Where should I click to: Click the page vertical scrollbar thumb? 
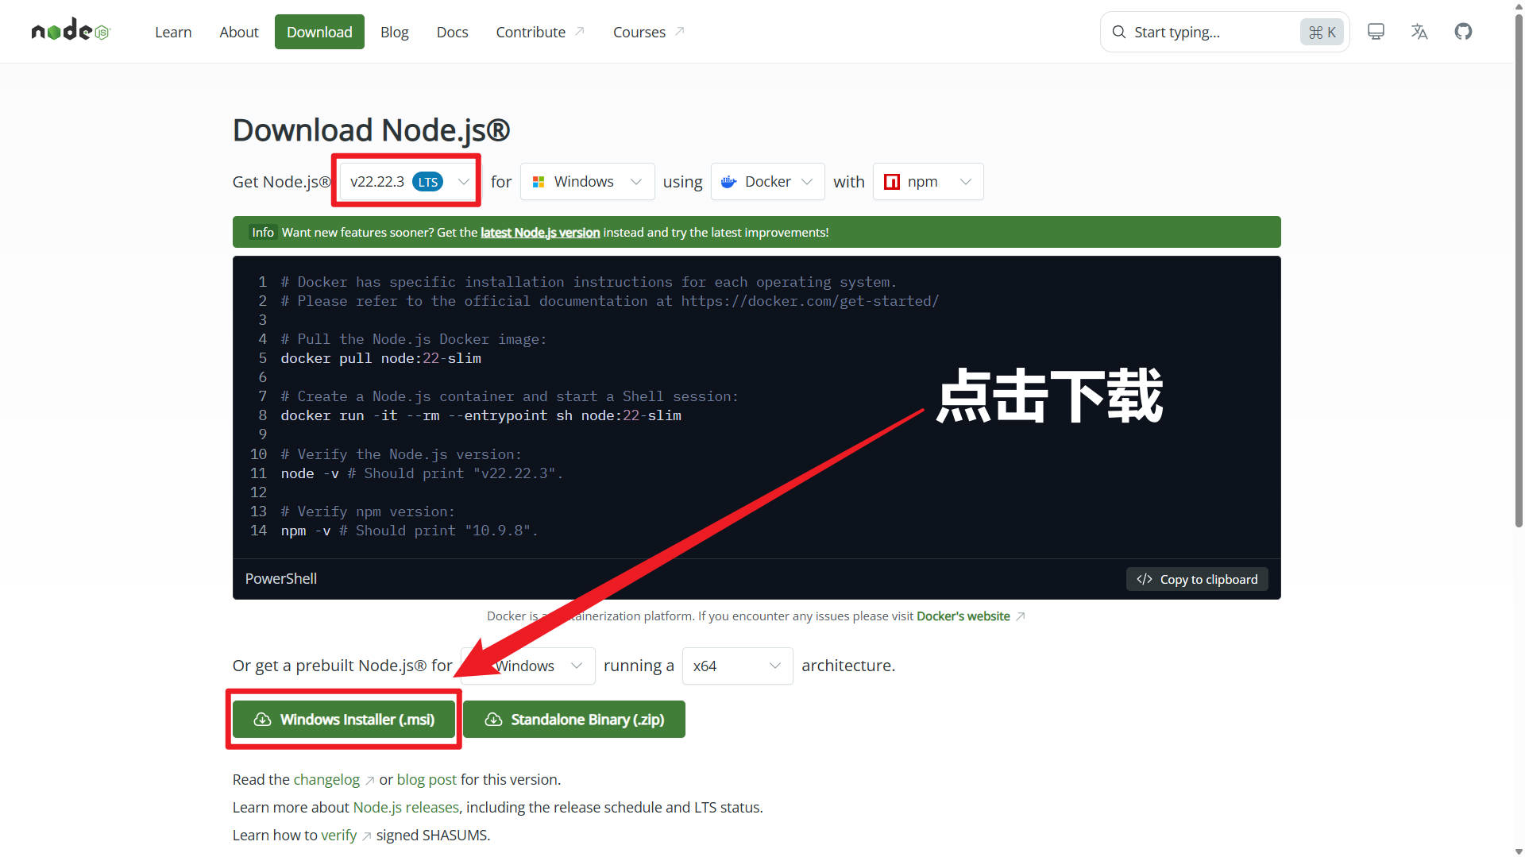click(x=1519, y=270)
